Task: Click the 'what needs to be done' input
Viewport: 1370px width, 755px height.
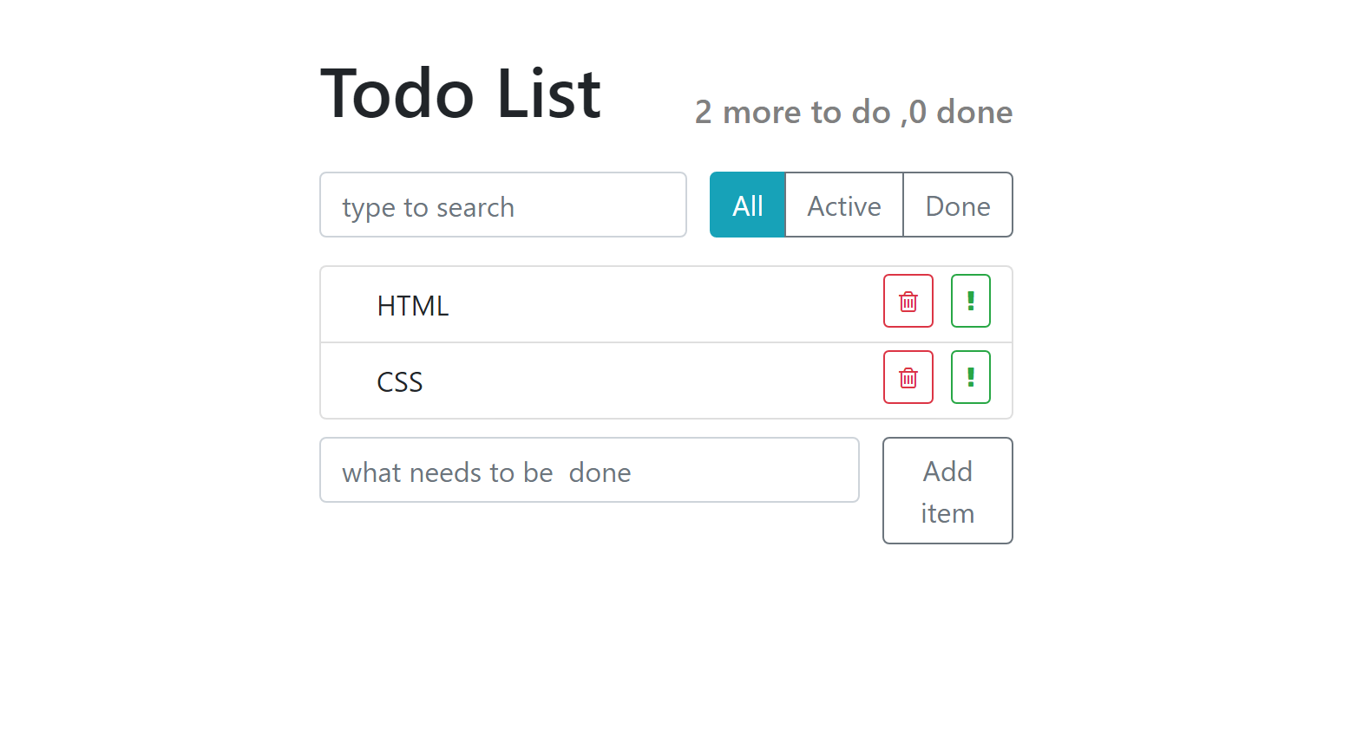Action: coord(589,471)
